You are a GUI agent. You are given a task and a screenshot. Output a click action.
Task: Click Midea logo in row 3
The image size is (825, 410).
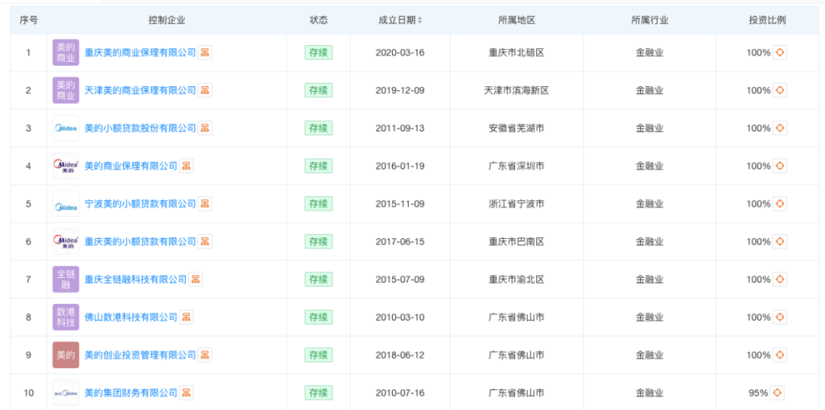tap(66, 128)
